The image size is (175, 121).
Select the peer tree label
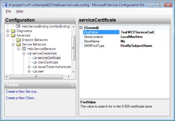pyautogui.click(x=41, y=71)
